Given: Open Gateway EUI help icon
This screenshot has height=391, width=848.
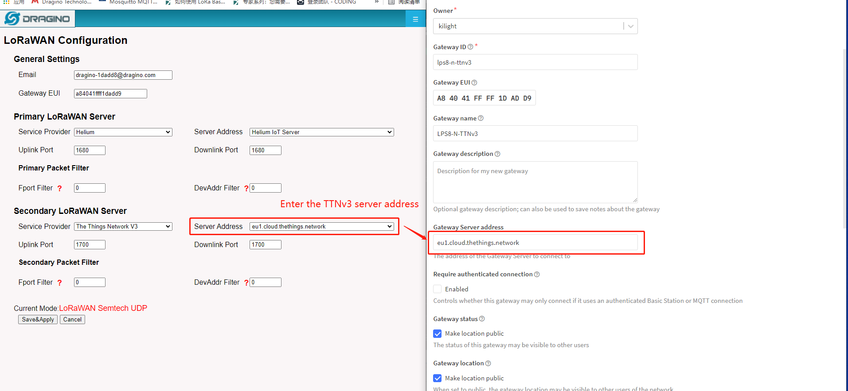Looking at the screenshot, I should click(x=474, y=83).
